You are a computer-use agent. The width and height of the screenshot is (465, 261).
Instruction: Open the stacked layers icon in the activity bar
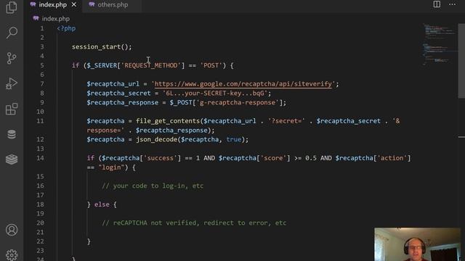point(12,159)
